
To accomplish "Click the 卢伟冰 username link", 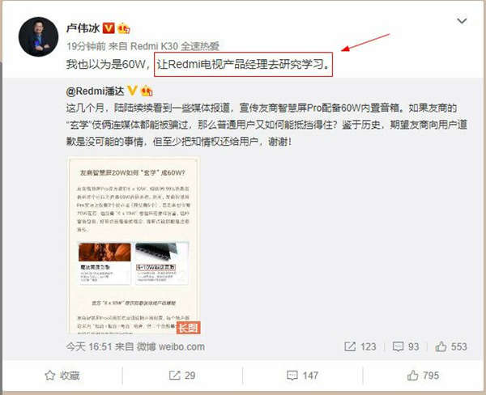I will pos(83,28).
